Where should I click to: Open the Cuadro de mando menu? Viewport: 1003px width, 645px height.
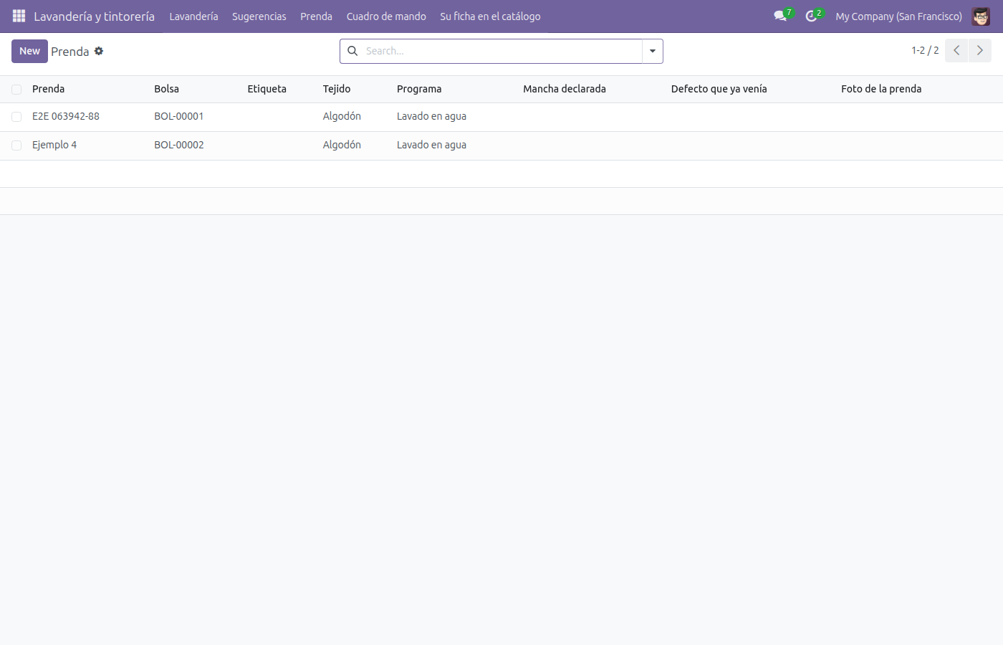386,16
